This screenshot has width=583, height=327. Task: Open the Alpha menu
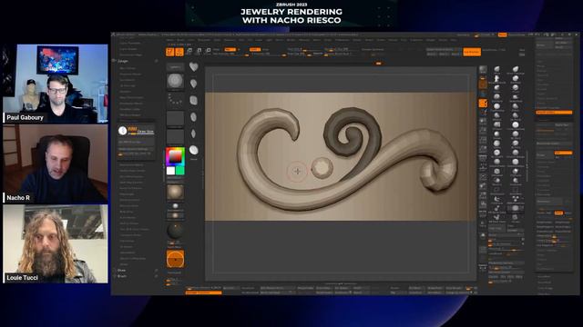pos(169,40)
